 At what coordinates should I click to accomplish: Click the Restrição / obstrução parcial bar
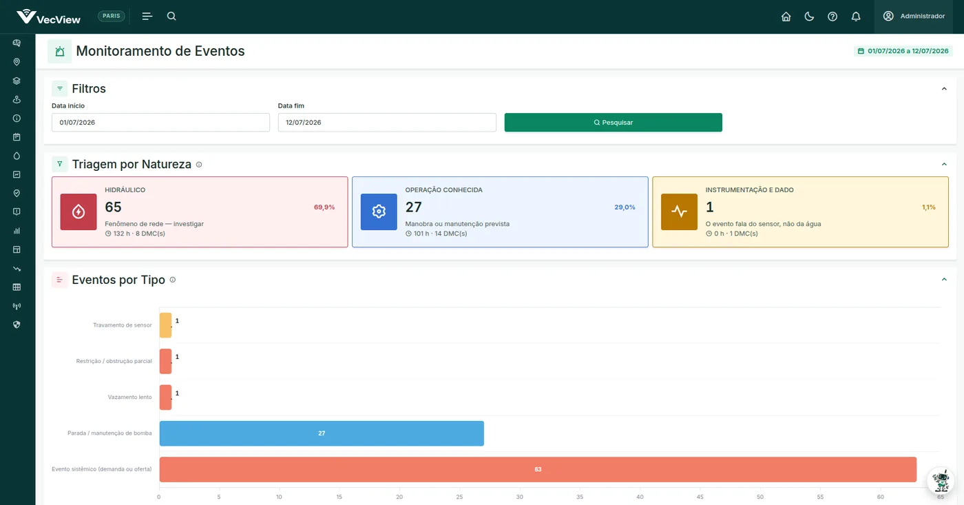[165, 361]
